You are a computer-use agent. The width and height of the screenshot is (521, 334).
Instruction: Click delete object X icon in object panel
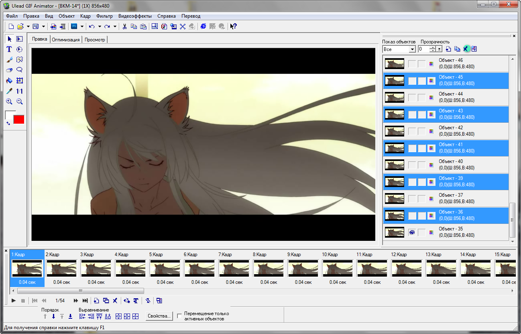(466, 49)
